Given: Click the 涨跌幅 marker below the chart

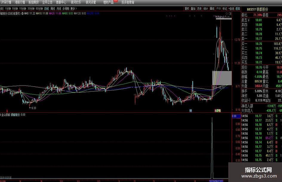Looking at the screenshot, I should [218, 111].
